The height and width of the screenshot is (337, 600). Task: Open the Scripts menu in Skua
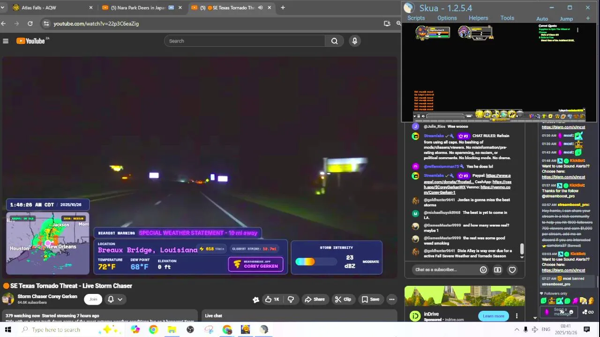coord(416,18)
